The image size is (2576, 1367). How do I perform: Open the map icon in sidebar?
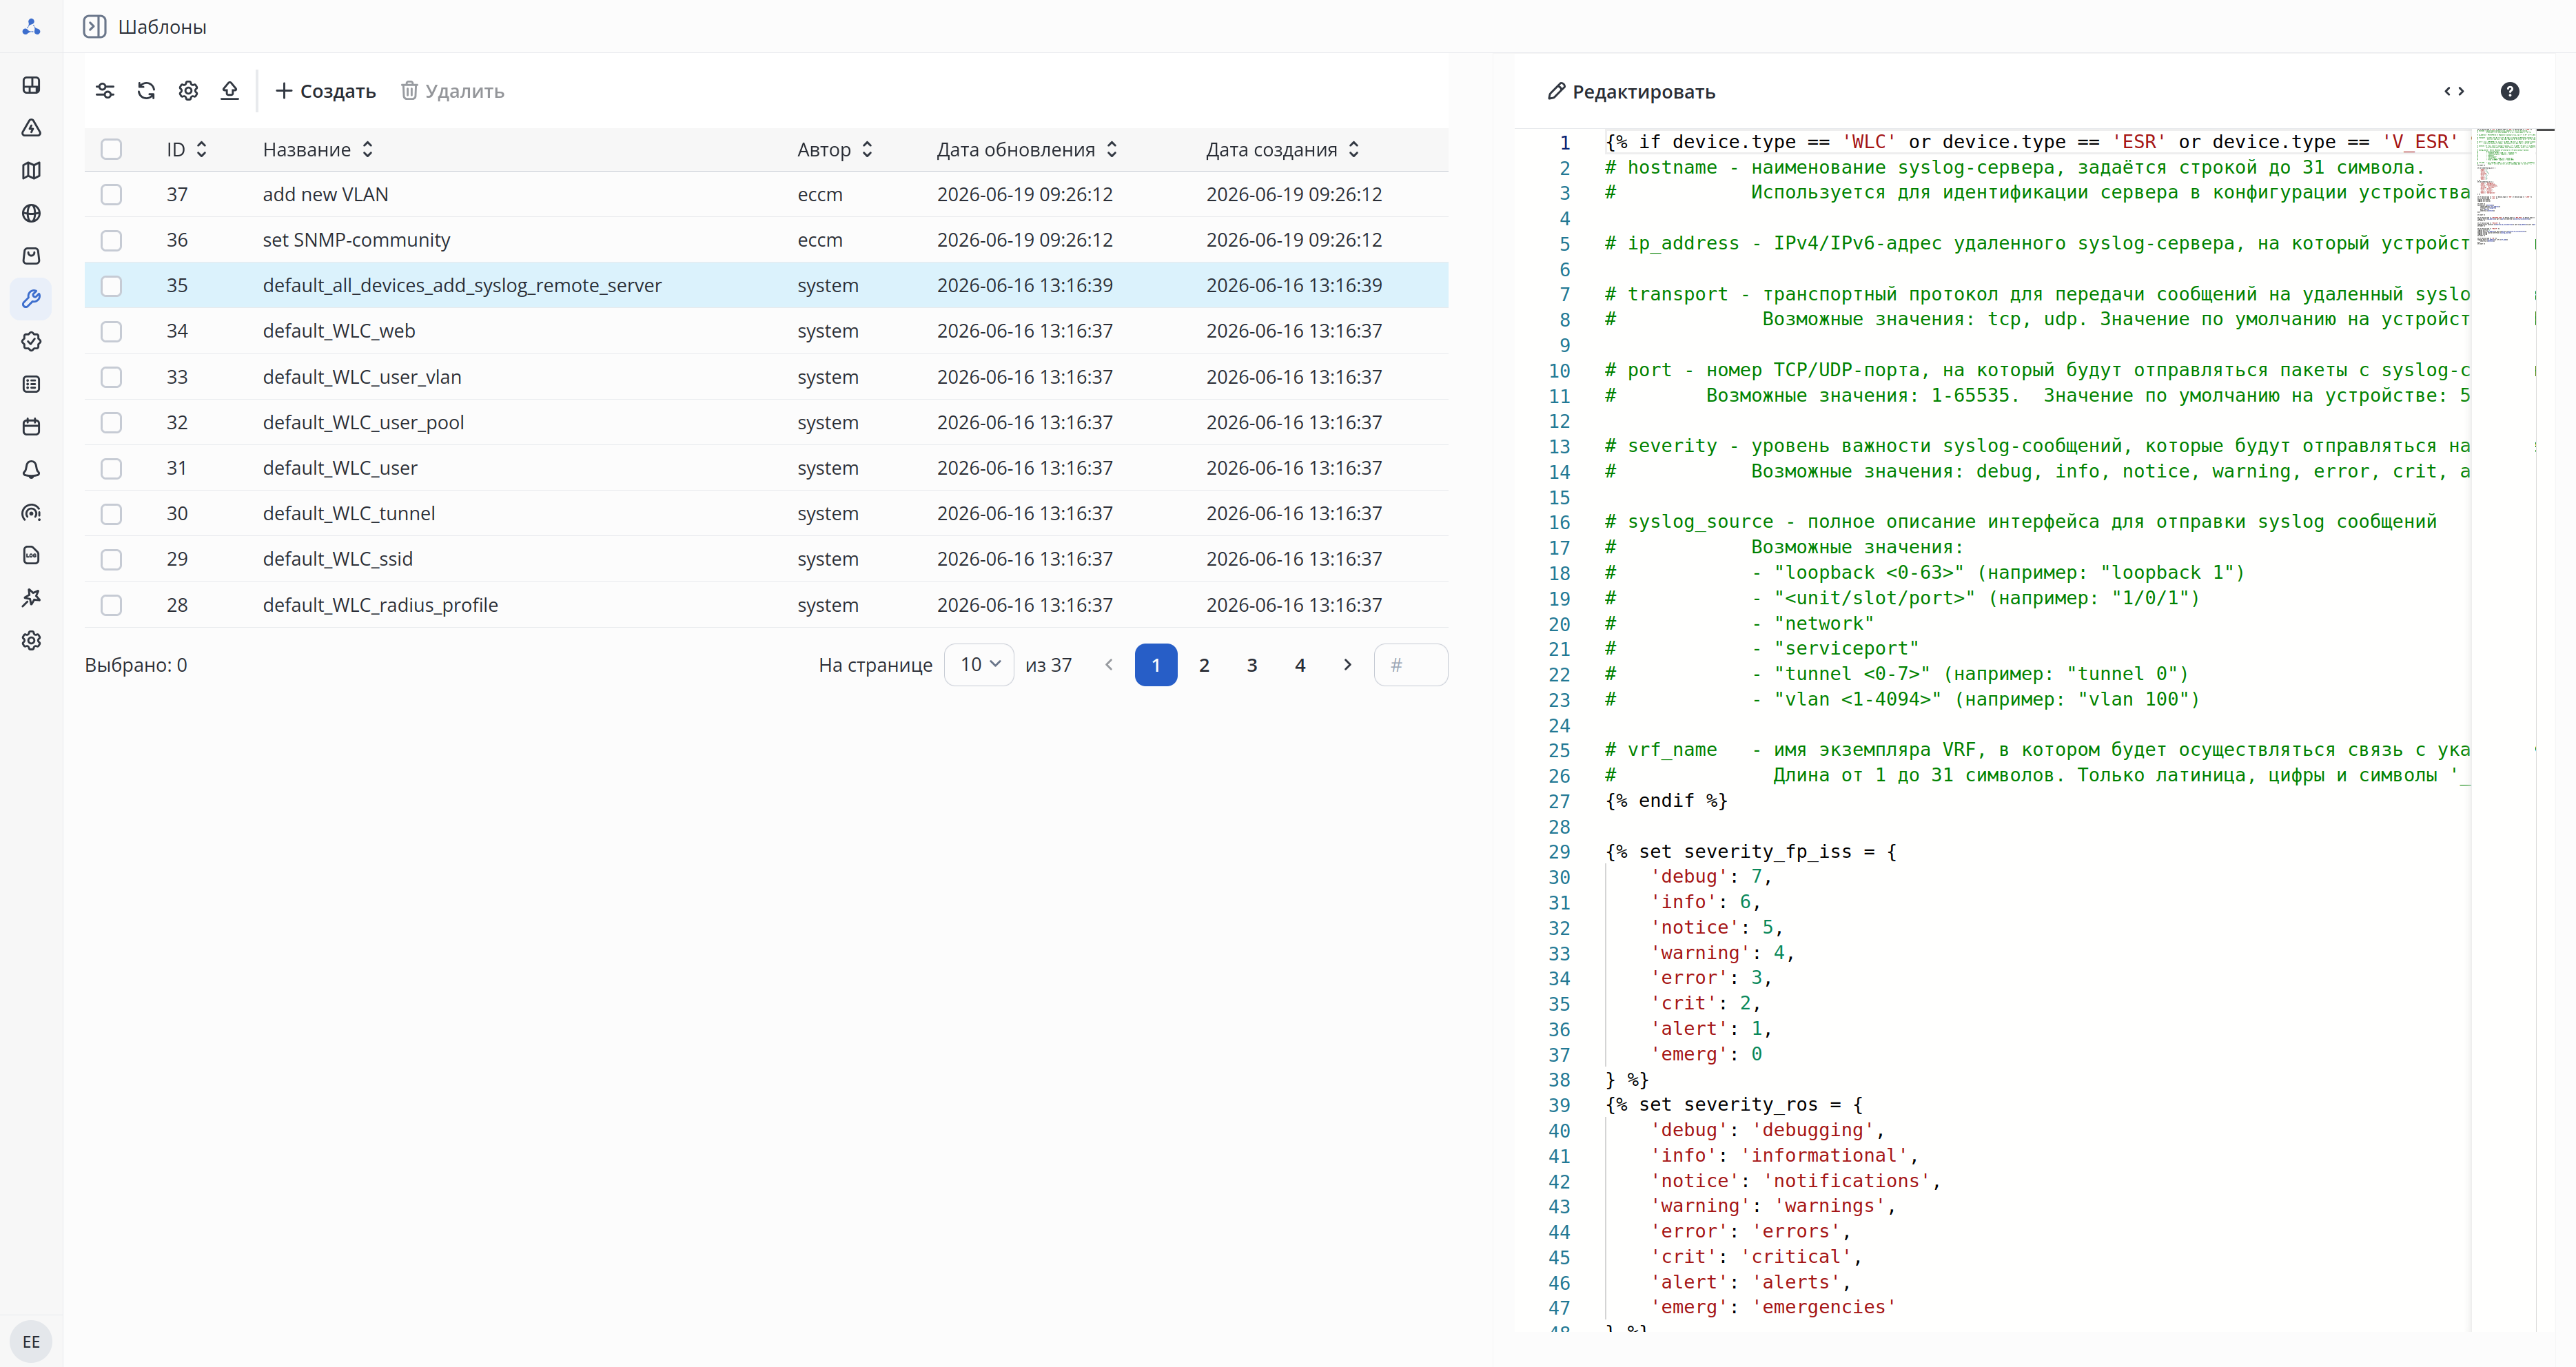[x=31, y=171]
